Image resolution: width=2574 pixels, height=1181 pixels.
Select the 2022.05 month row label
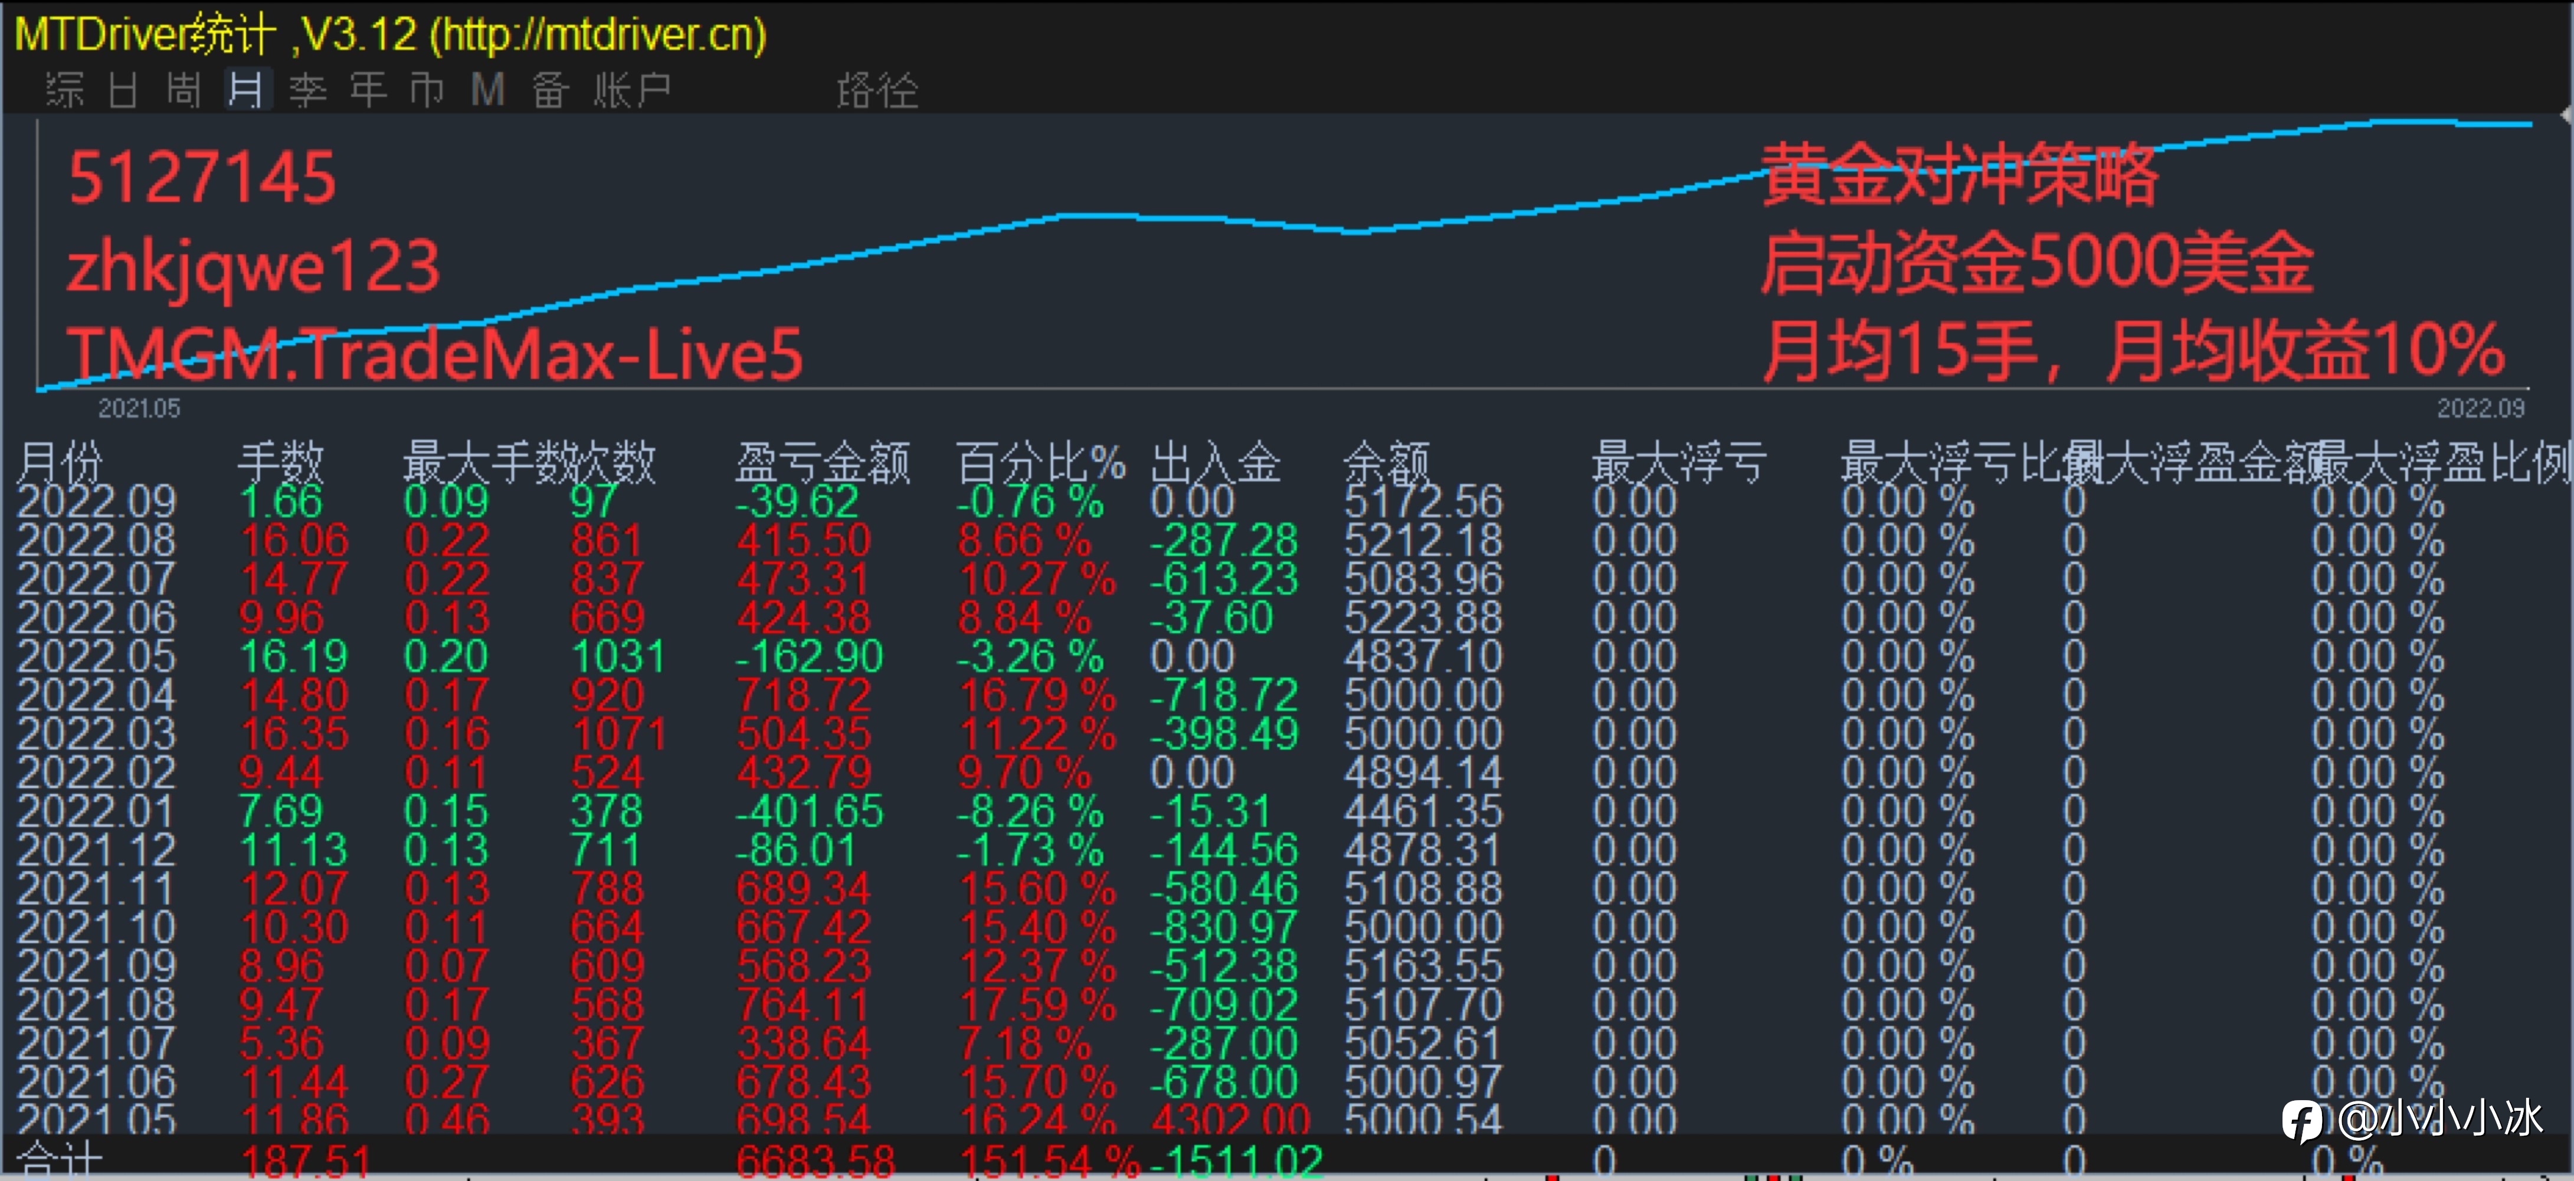tap(96, 656)
